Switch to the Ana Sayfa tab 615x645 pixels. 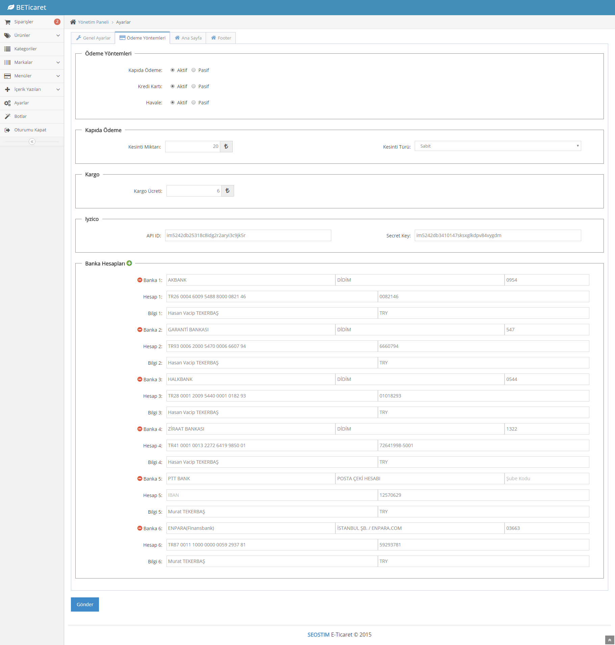coord(188,38)
